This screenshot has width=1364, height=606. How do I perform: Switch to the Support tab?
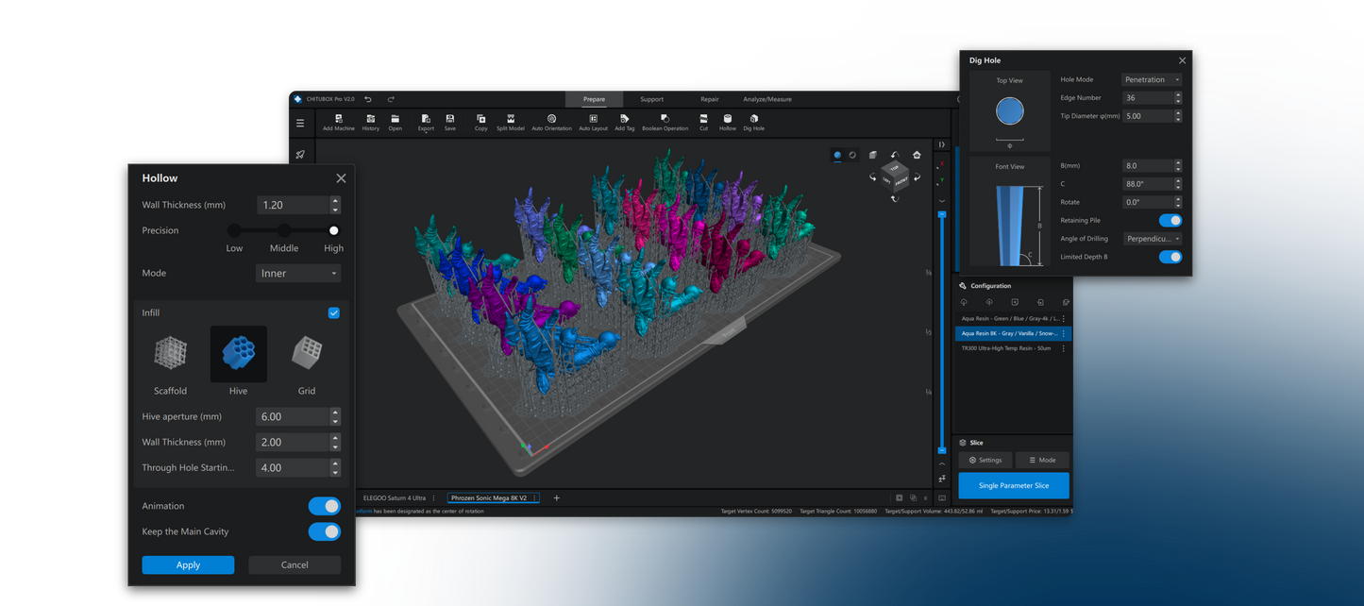click(x=651, y=99)
